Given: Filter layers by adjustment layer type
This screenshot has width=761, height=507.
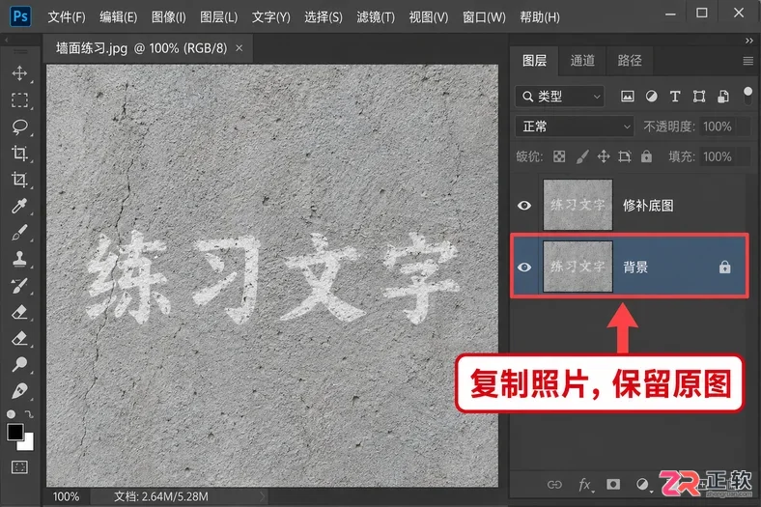Looking at the screenshot, I should point(651,96).
